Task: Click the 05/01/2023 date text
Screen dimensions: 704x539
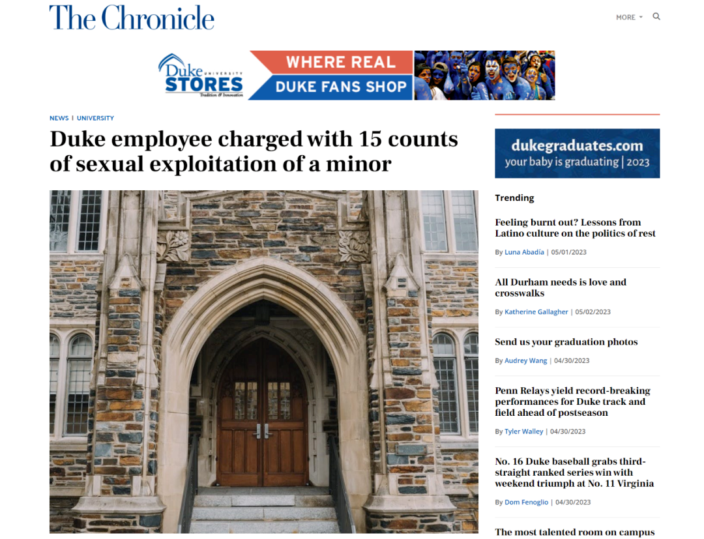Action: point(569,252)
